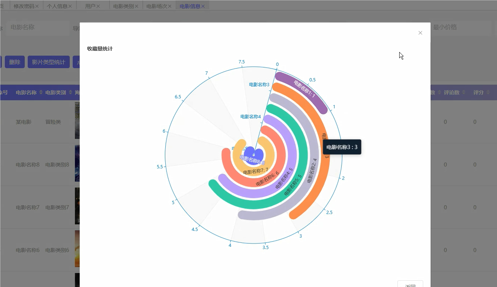Open poster thumbnail in 电影名称8 row
This screenshot has height=287, width=497.
[x=77, y=163]
